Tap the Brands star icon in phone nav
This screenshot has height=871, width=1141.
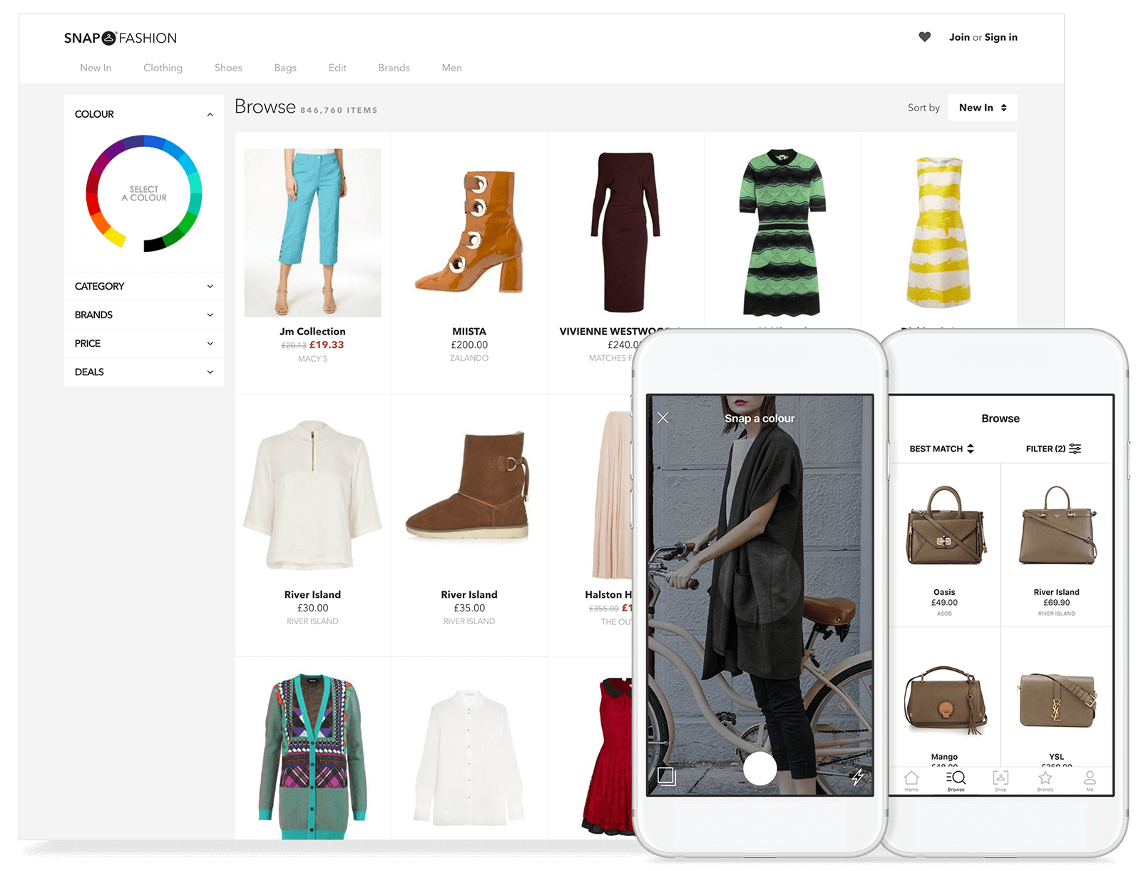pyautogui.click(x=1045, y=780)
